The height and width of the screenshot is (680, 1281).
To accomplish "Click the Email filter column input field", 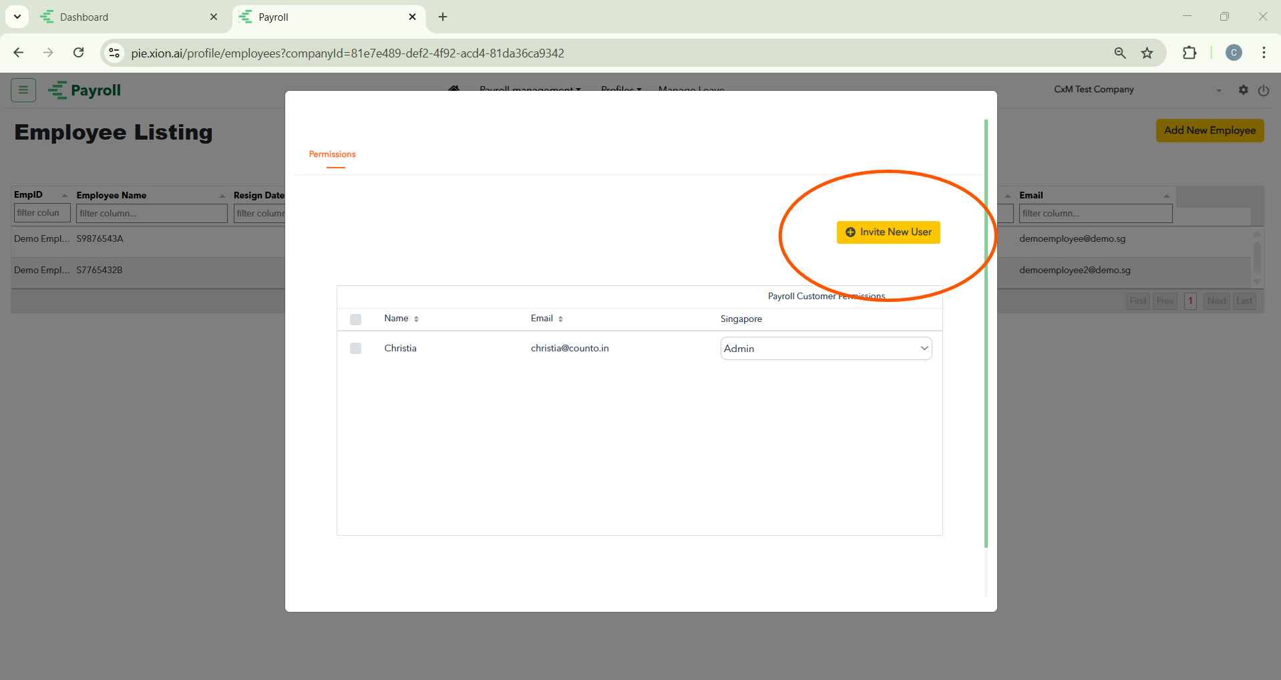I will (x=1095, y=214).
